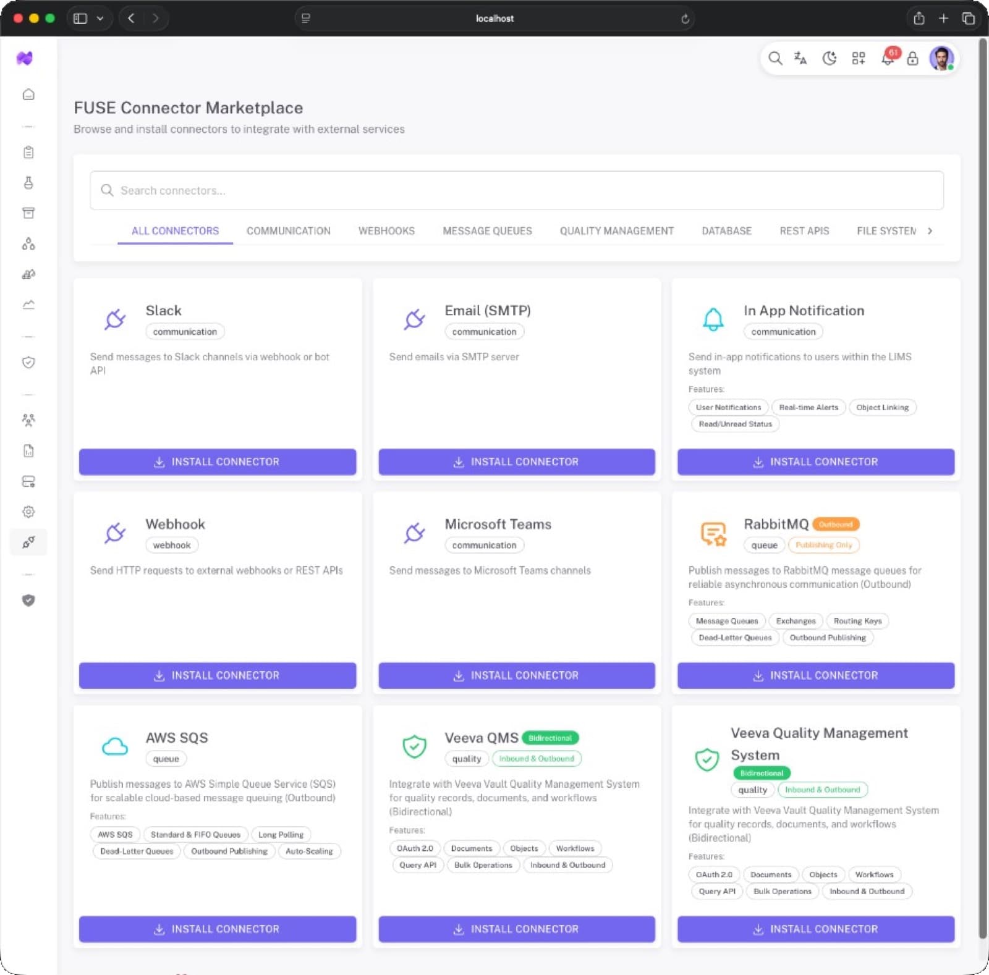Image resolution: width=989 pixels, height=975 pixels.
Task: Open the settings gear icon in sidebar
Action: pyautogui.click(x=28, y=512)
